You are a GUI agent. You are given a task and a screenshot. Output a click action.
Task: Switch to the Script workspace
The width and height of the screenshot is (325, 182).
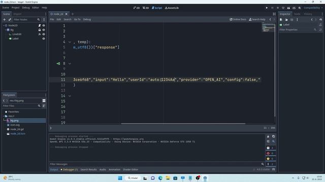[x=157, y=8]
